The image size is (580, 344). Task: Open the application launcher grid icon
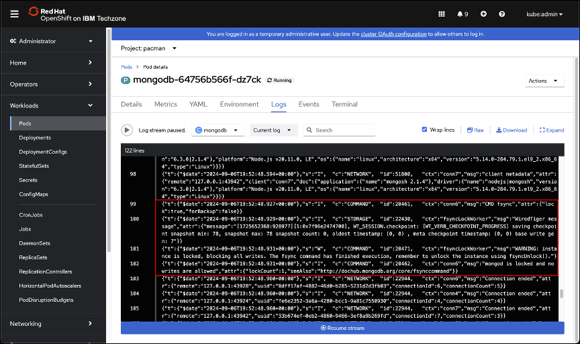click(441, 13)
